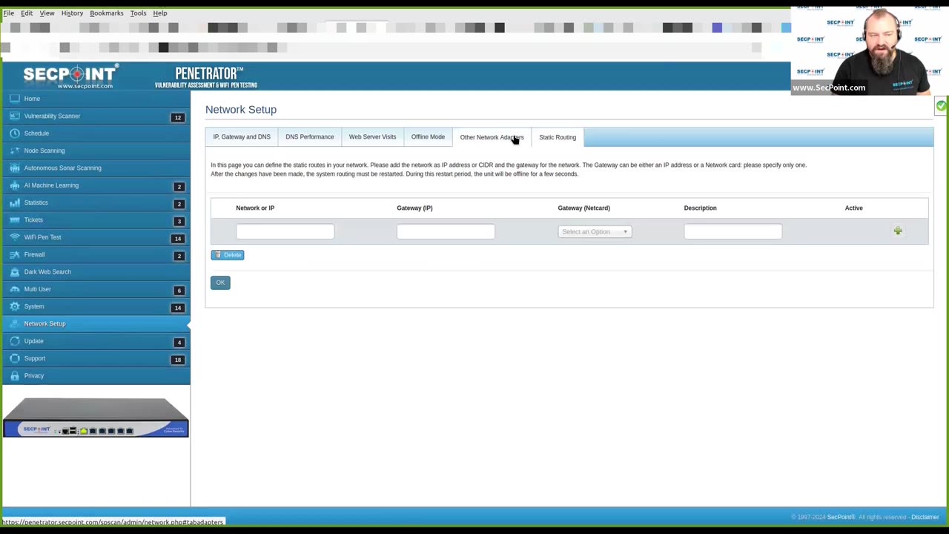Click the System sidebar icon
Screen dimensions: 949x534
click(x=14, y=306)
